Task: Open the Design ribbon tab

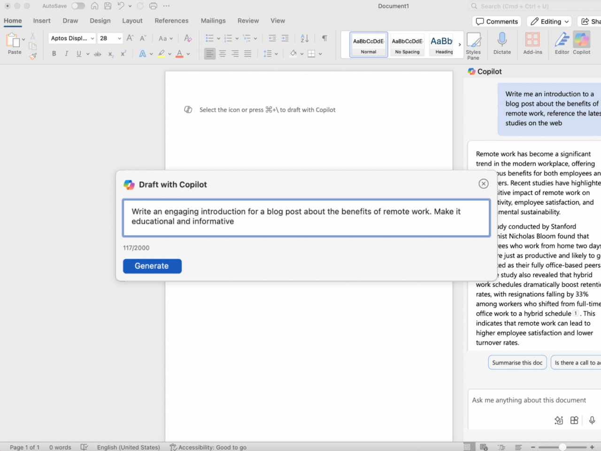Action: point(100,21)
